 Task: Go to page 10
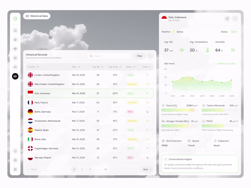[x=105, y=169]
